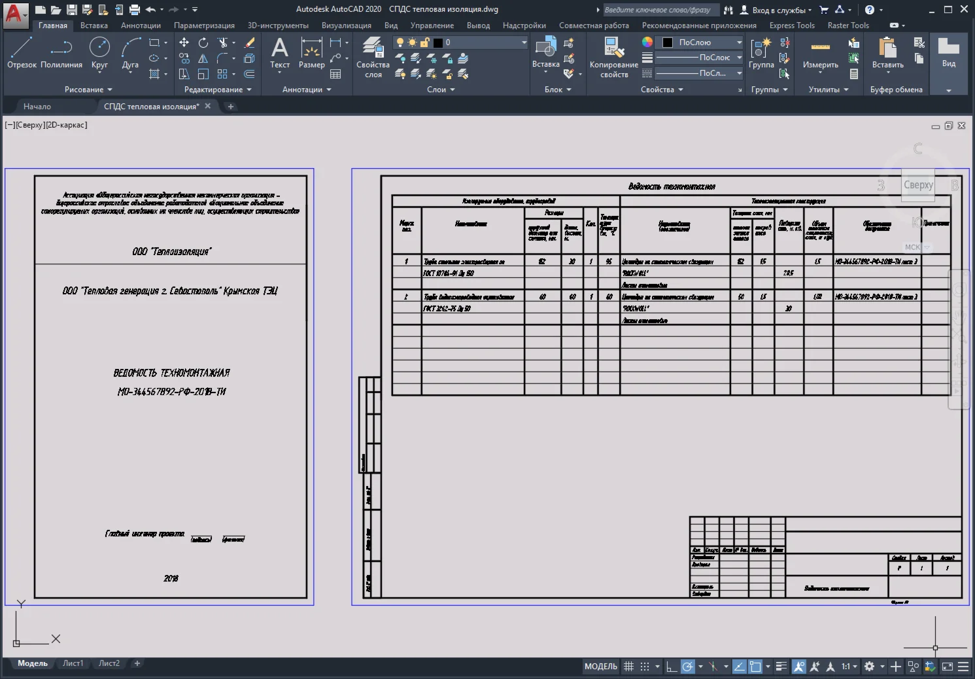Toggle lineweight display

[781, 667]
